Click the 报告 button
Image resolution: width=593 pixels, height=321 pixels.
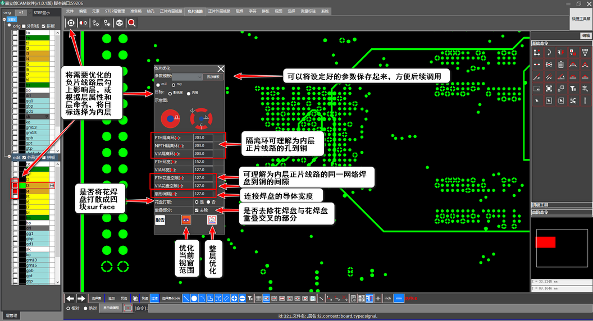(x=160, y=219)
